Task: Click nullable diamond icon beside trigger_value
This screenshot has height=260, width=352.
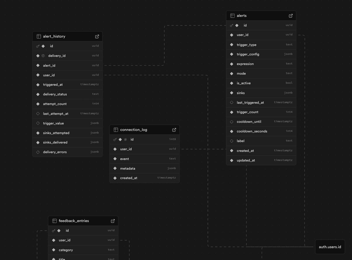Action: coord(38,123)
